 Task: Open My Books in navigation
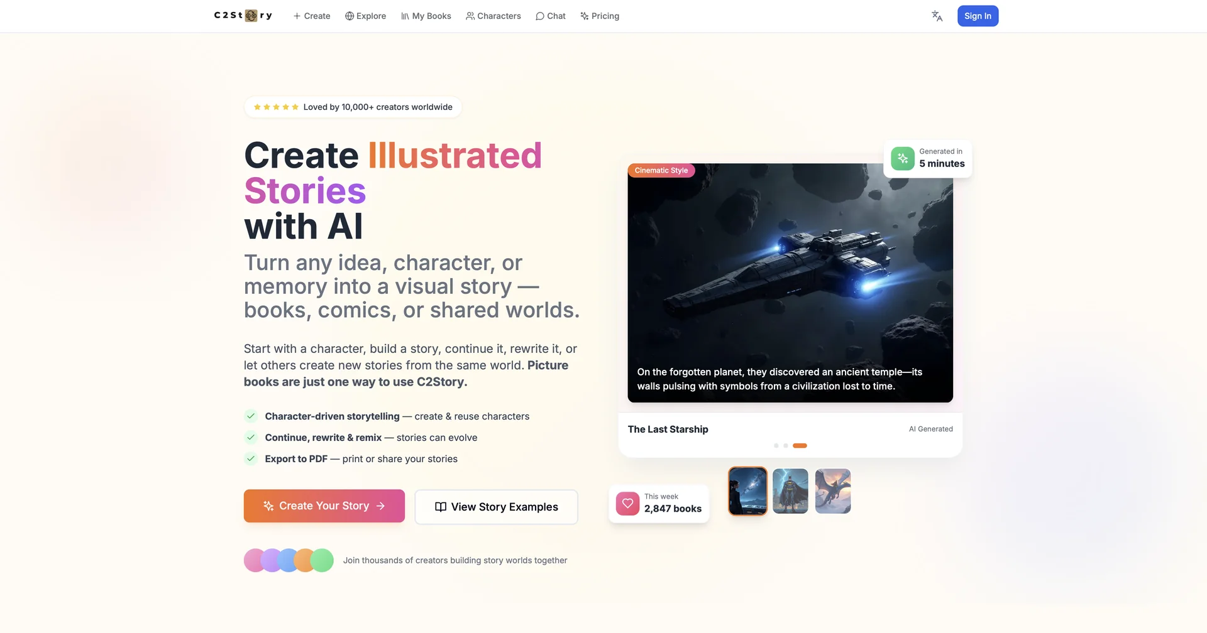tap(426, 16)
